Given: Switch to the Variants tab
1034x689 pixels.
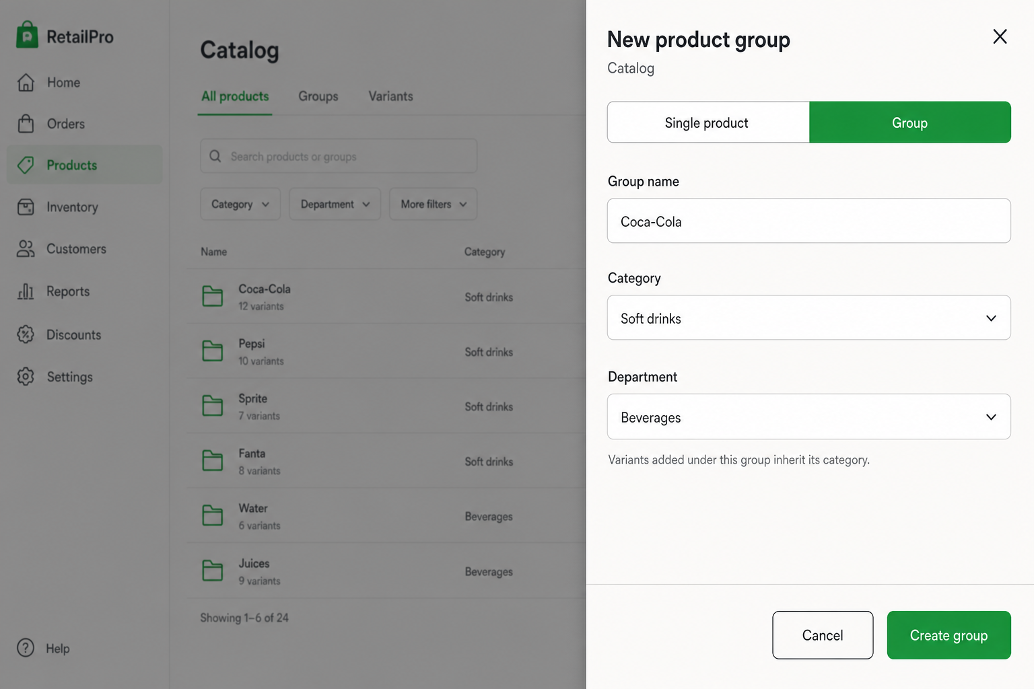Looking at the screenshot, I should (390, 96).
